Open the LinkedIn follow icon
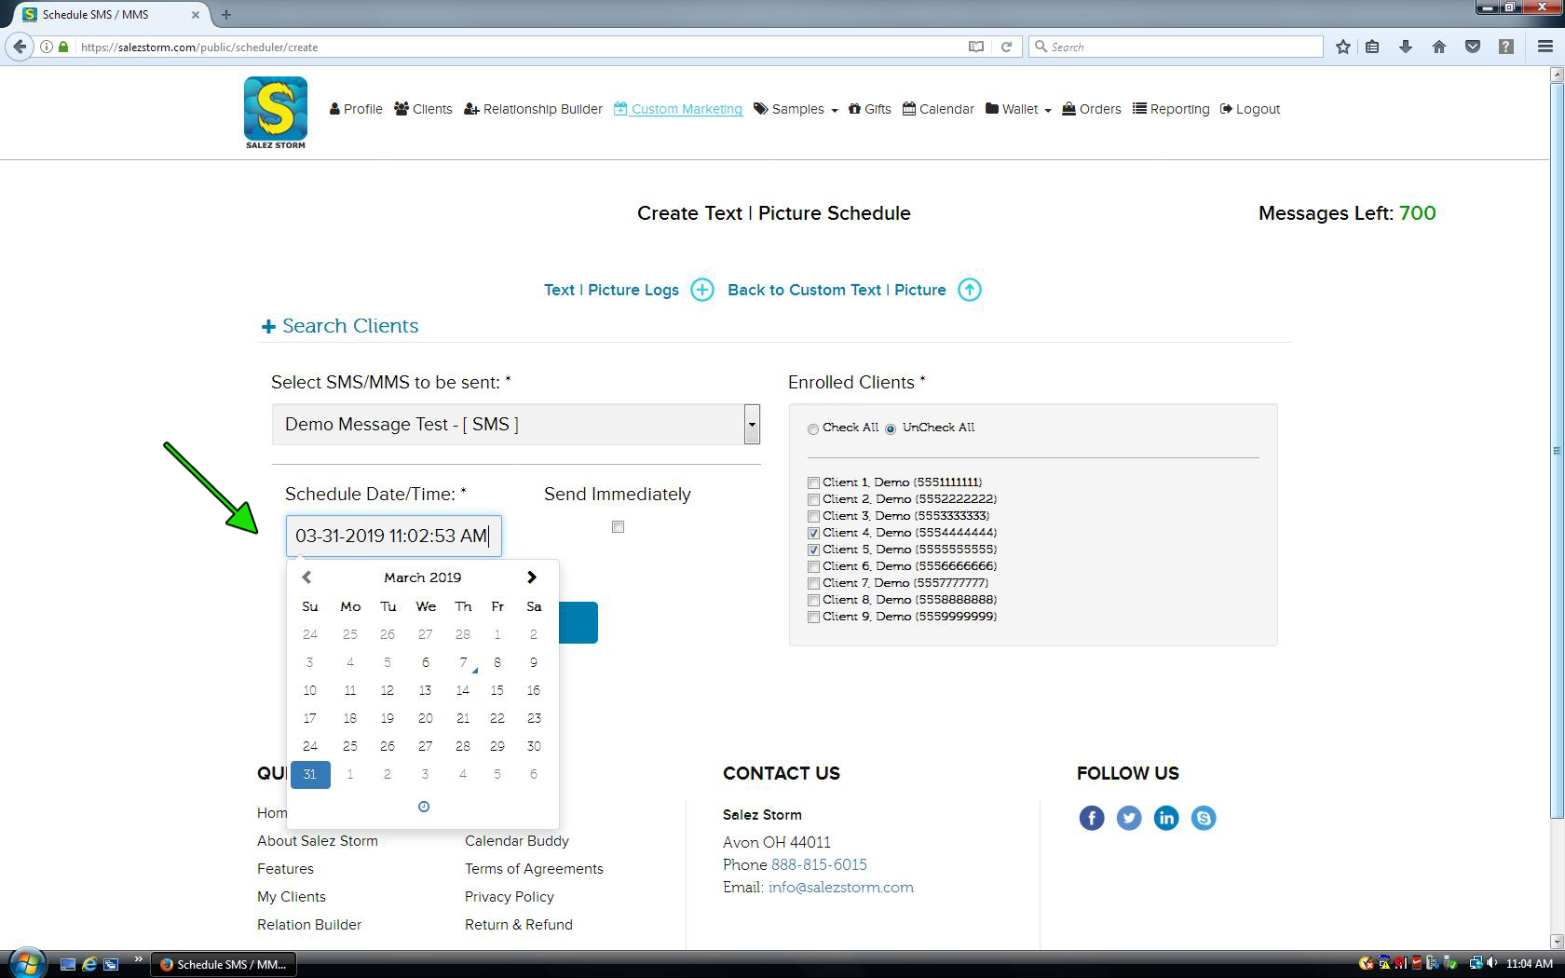Viewport: 1565px width, 978px height. (1165, 818)
